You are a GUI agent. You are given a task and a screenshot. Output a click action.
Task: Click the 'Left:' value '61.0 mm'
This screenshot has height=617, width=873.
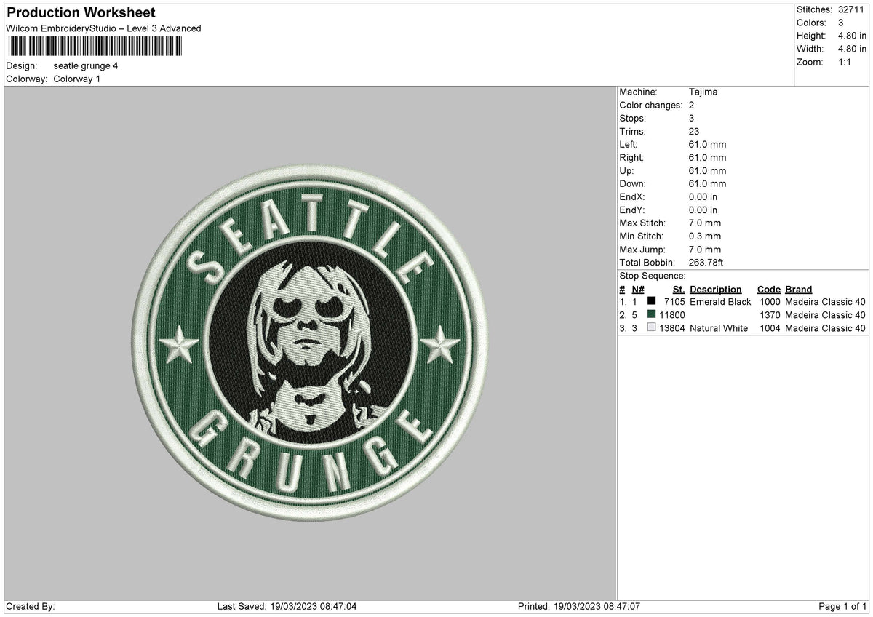[707, 144]
